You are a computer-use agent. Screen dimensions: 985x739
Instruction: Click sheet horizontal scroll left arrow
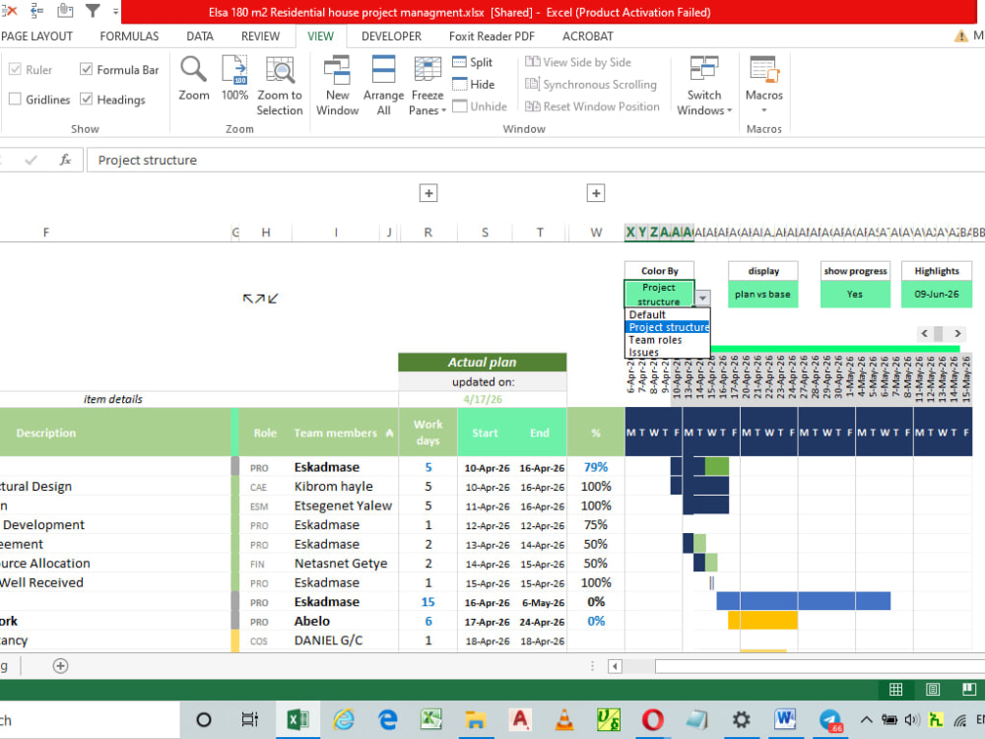pos(615,666)
